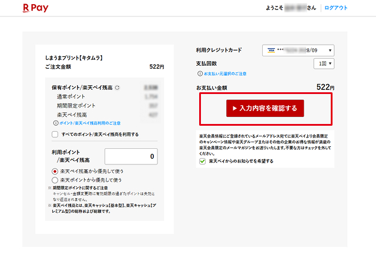Click the 期間限定ポイントに関するご注意 note
Image resolution: width=376 pixels, height=255 pixels.
tap(80, 188)
